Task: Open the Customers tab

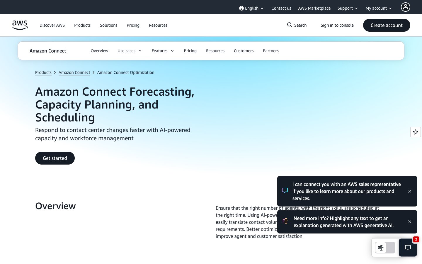Action: 244,51
